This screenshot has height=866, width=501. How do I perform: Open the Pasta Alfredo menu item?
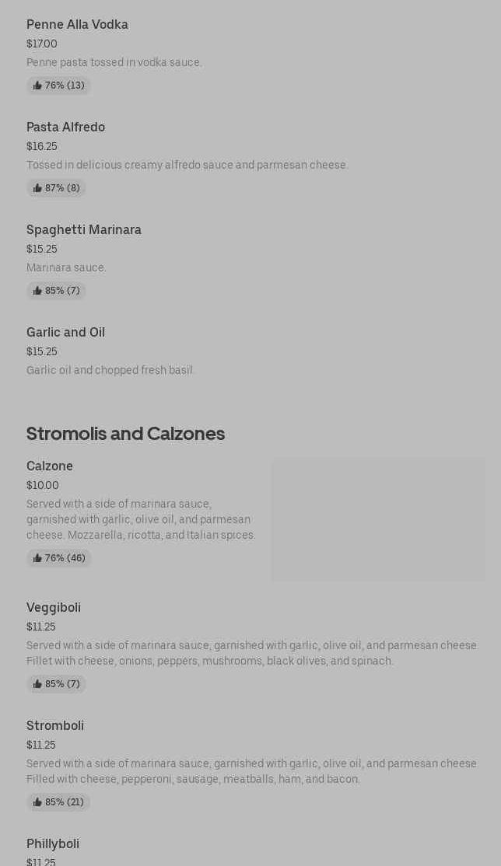click(66, 127)
